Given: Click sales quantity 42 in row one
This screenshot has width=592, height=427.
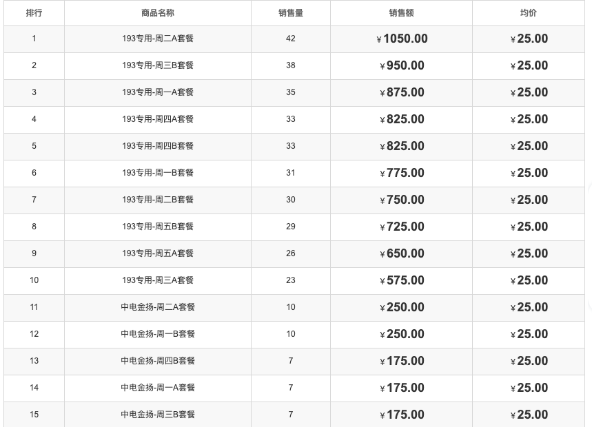Looking at the screenshot, I should [x=290, y=39].
